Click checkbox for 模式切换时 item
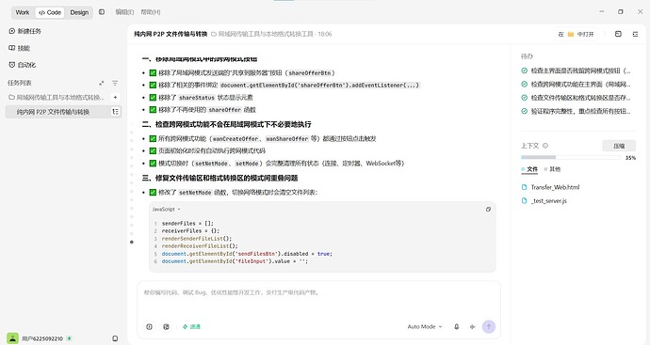 (153, 163)
